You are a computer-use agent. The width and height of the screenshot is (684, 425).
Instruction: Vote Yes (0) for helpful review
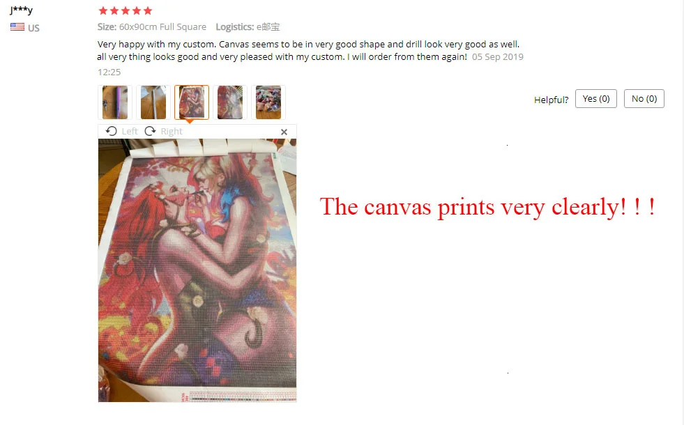pos(596,98)
